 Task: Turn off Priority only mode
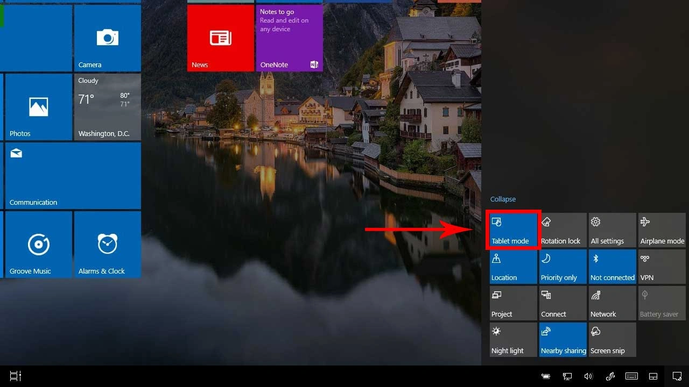[x=563, y=266]
